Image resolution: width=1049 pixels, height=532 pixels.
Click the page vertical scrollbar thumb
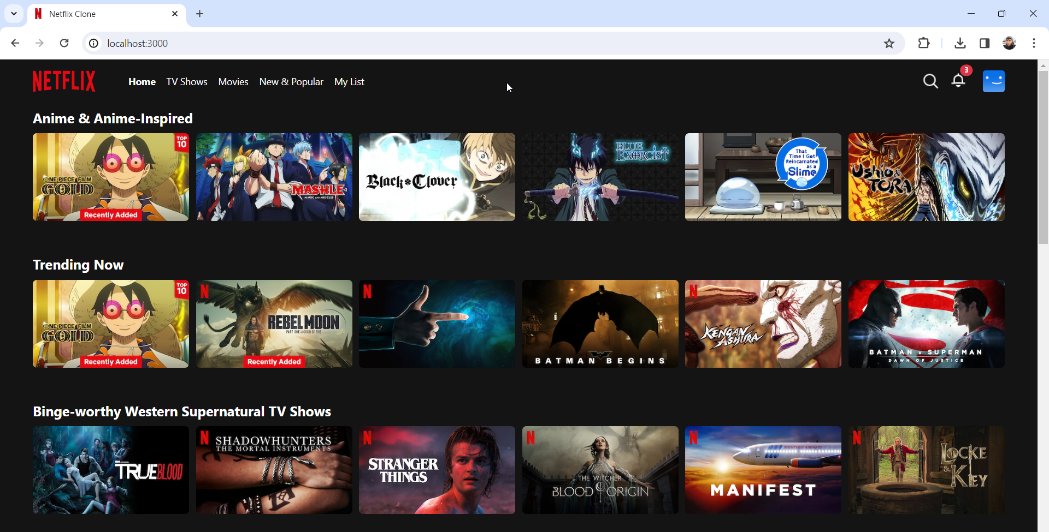[x=1043, y=157]
